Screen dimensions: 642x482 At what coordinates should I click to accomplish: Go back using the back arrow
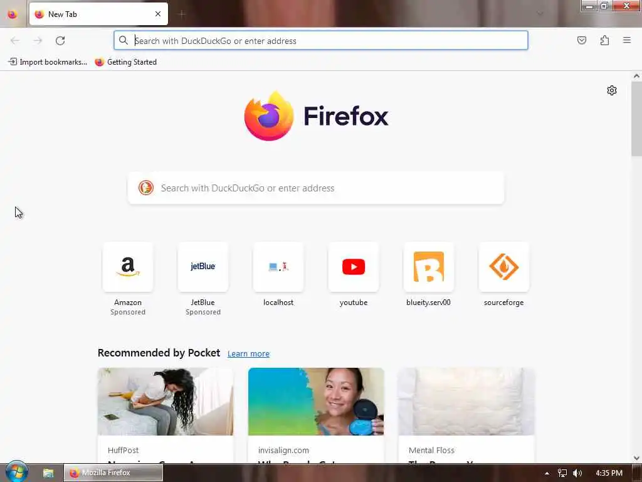pyautogui.click(x=15, y=41)
